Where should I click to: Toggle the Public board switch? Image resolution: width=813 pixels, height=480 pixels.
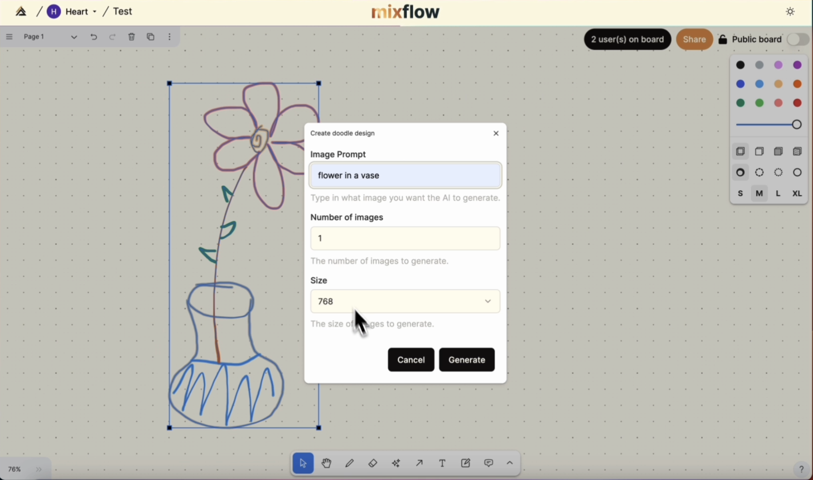[798, 40]
